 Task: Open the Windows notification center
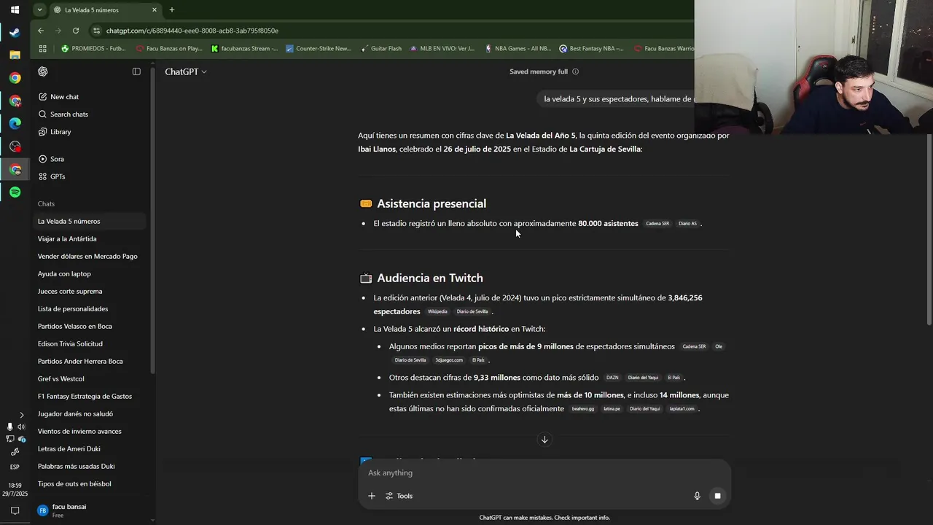tap(15, 511)
